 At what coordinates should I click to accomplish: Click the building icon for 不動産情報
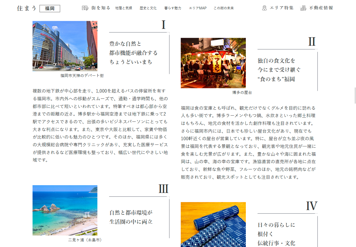pyautogui.click(x=303, y=8)
